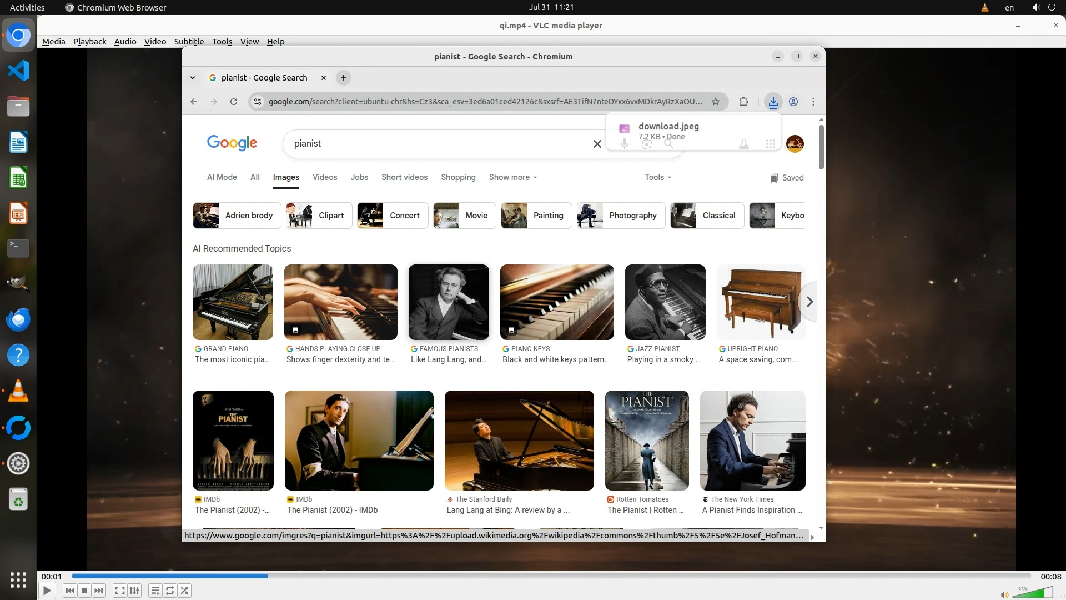Toggle VLC fullscreen video button
1066x600 pixels.
pos(119,591)
